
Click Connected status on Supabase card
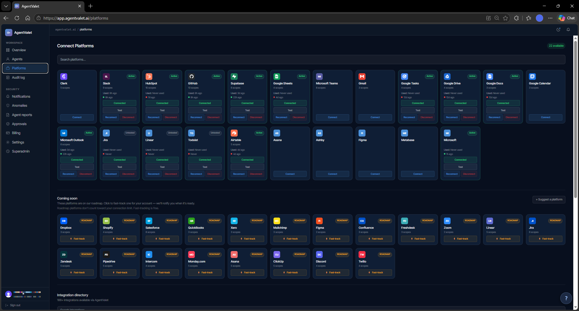247,103
